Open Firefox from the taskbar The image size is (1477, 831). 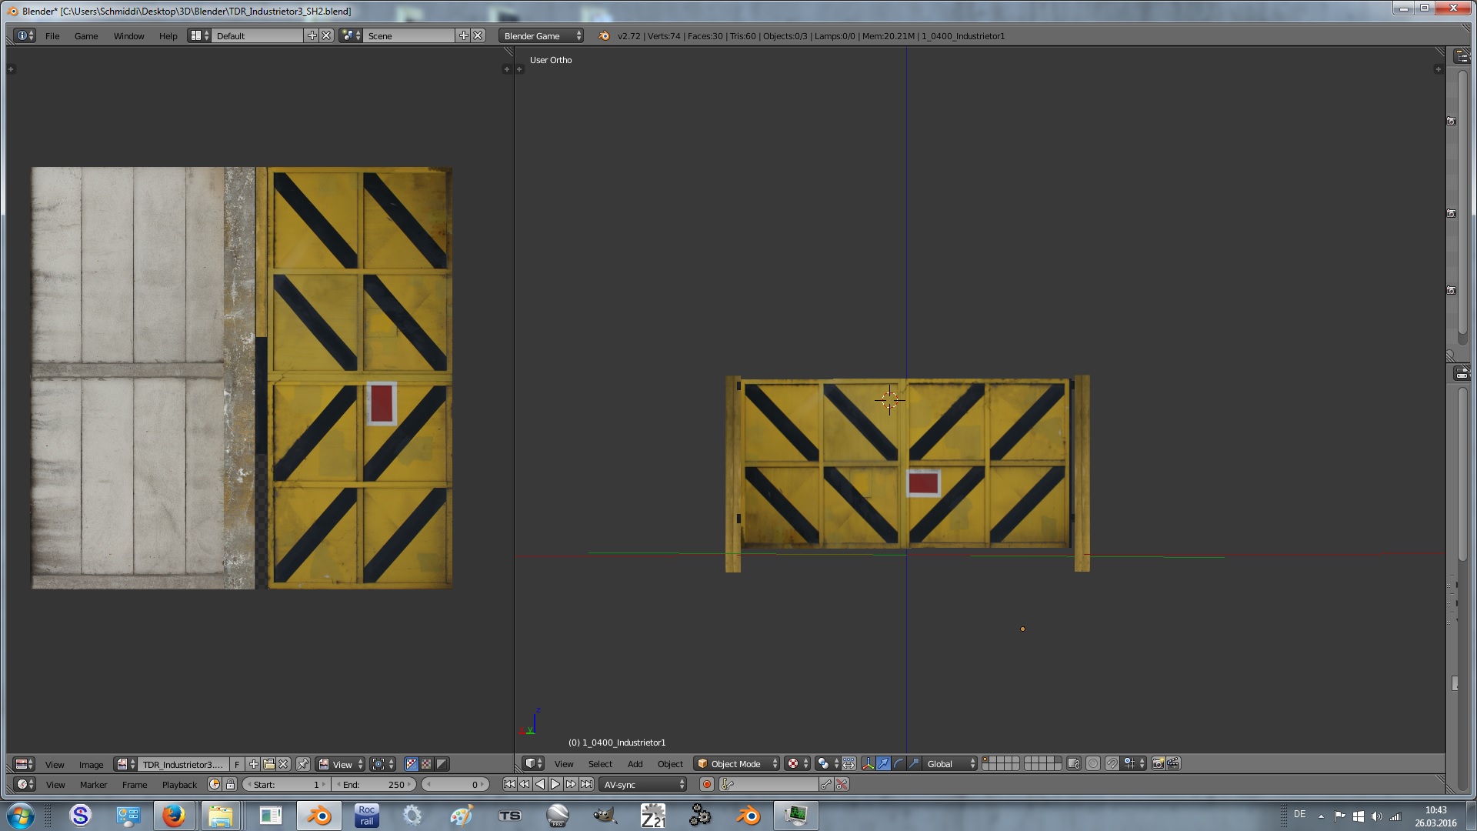pos(173,815)
